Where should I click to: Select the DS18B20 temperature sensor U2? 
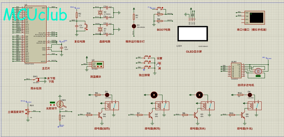click(97, 65)
